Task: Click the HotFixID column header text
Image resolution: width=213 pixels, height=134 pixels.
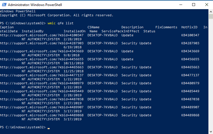Action: point(189,27)
